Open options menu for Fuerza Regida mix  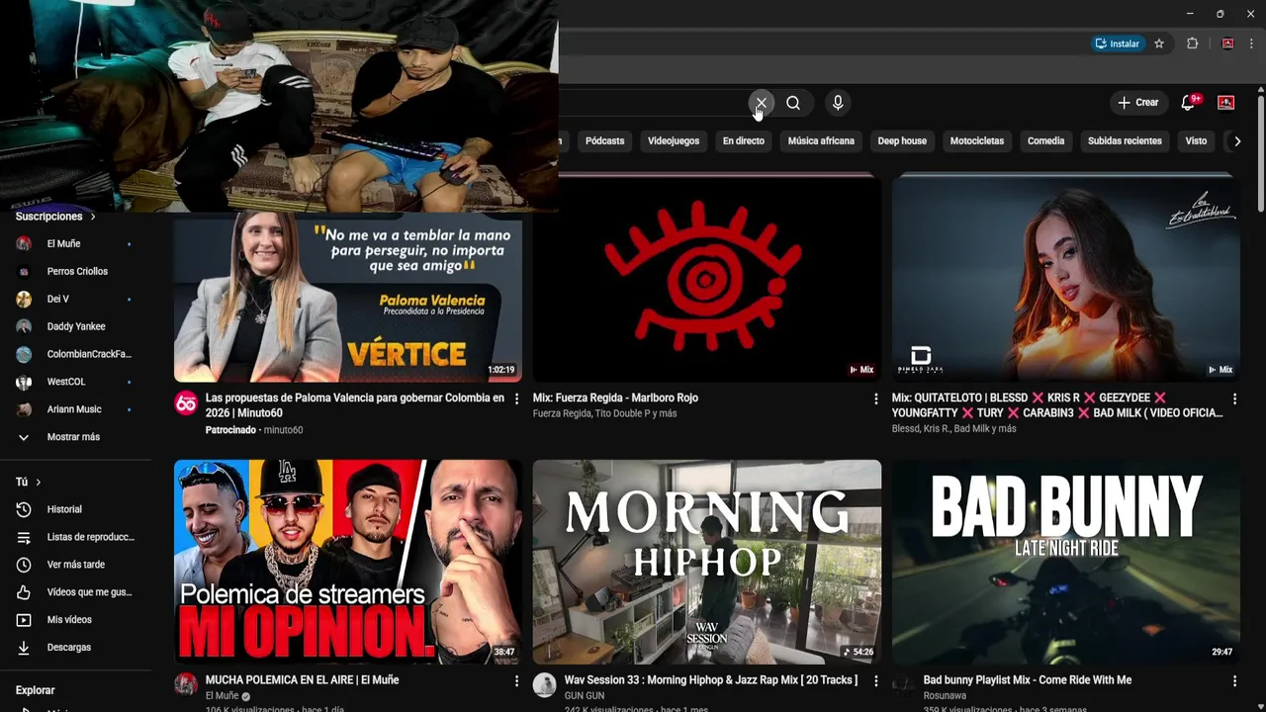click(875, 399)
